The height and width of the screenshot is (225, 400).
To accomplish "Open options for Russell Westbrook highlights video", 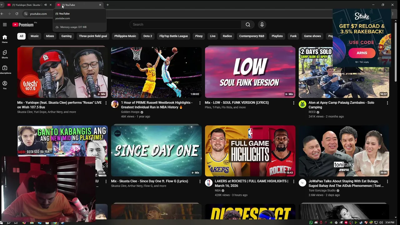I will [200, 103].
